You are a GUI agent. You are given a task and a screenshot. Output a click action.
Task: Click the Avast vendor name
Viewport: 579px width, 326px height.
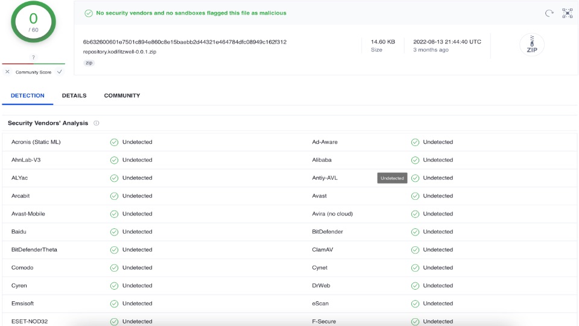point(320,196)
